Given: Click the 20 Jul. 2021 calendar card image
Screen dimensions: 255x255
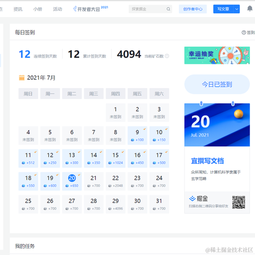Looking at the screenshot, I should 217,125.
